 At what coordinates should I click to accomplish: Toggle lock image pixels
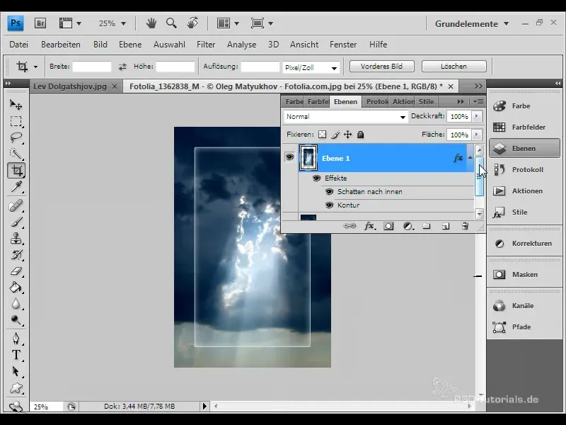click(335, 135)
